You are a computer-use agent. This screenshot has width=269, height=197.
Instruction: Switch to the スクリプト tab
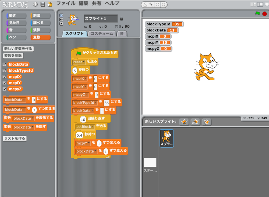(x=75, y=34)
